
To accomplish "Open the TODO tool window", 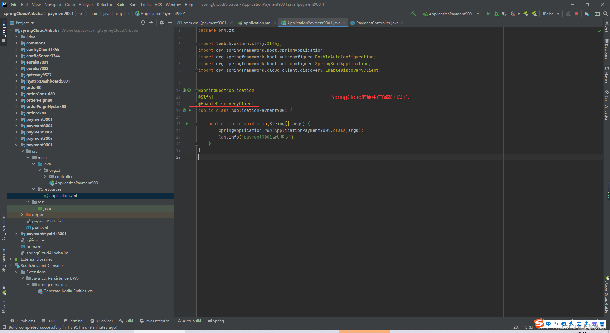I will pos(50,321).
